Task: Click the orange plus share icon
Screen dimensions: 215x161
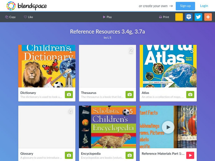Action: pos(208,17)
